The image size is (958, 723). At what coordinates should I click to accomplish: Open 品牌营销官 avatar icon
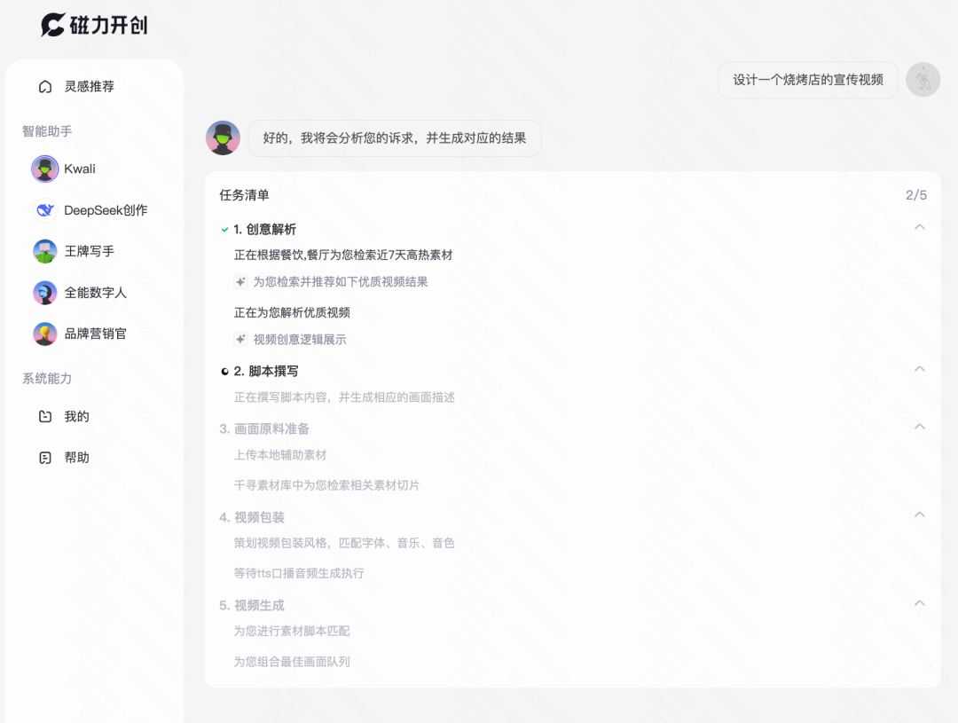pyautogui.click(x=45, y=334)
